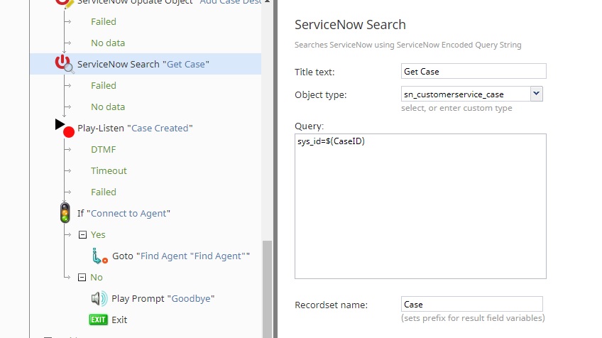Click the "select, or enter custom type" hint
The image size is (602, 338).
pos(456,108)
